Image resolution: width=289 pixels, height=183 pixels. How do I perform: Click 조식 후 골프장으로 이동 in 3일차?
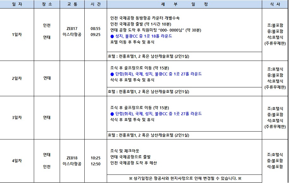coord(140,108)
